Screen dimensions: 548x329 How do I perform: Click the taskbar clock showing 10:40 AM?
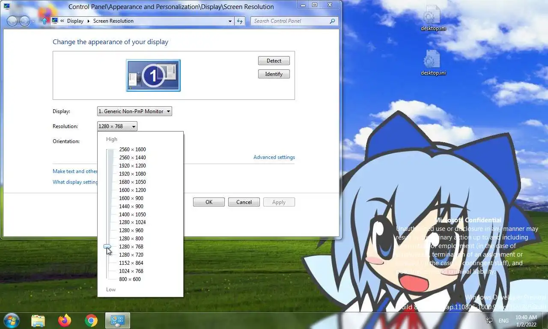coord(526,320)
